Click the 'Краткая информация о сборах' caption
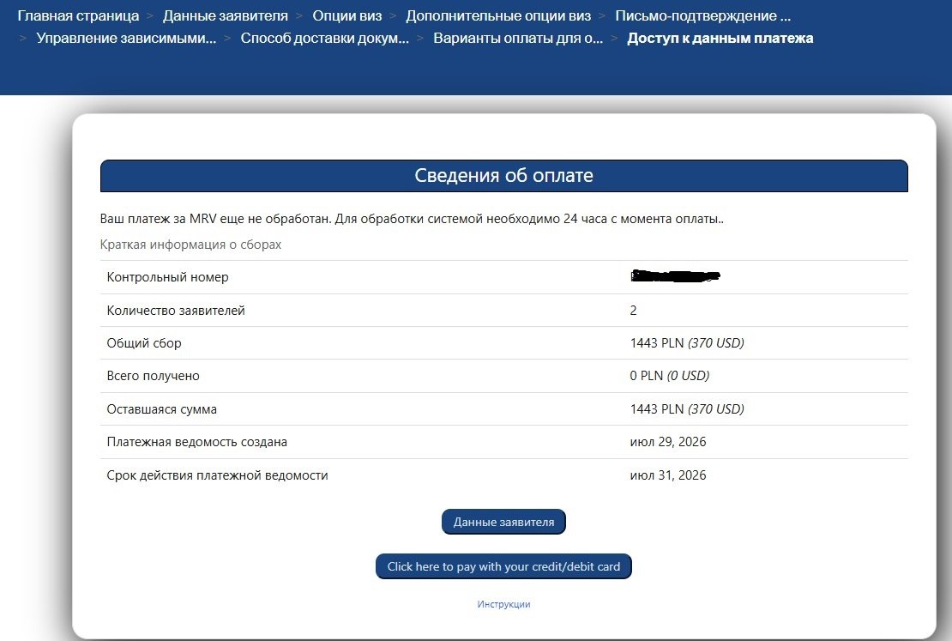 (190, 245)
